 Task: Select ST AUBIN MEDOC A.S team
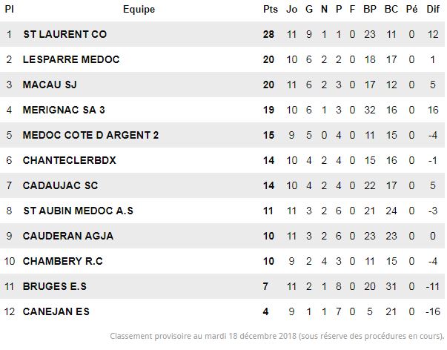[x=78, y=211]
